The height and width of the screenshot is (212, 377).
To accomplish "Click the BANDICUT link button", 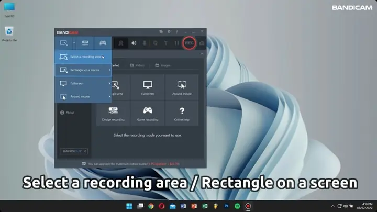I will point(74,151).
